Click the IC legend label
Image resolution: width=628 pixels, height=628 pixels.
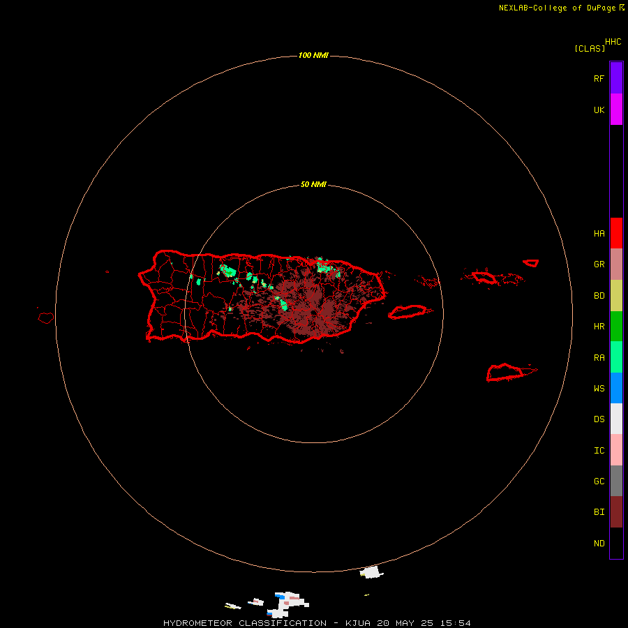tap(599, 450)
